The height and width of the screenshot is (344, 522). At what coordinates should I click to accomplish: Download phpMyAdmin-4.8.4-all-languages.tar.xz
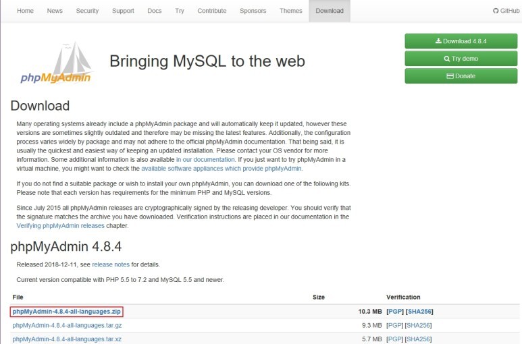pyautogui.click(x=67, y=339)
